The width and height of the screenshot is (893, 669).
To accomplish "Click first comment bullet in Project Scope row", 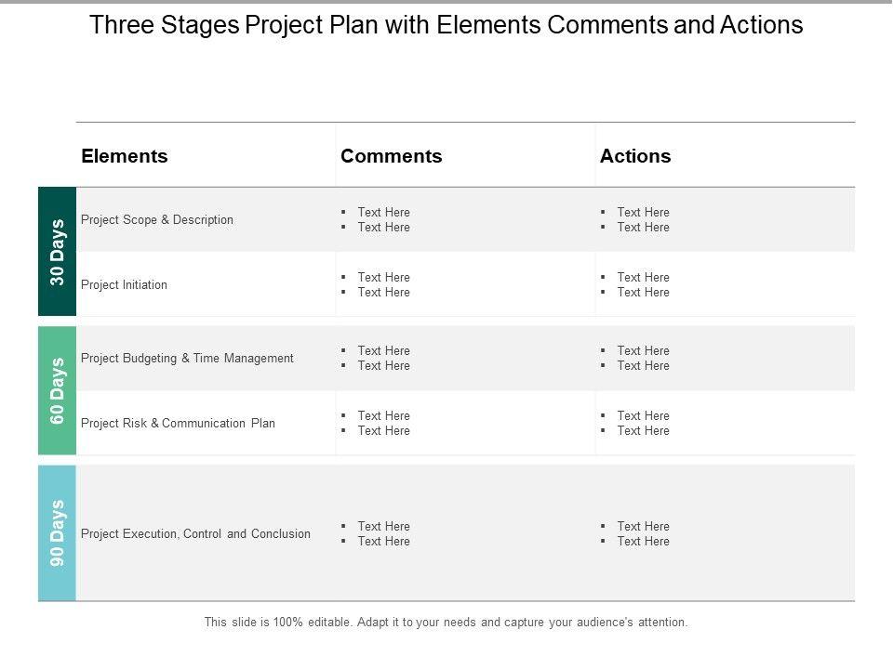I will point(383,213).
